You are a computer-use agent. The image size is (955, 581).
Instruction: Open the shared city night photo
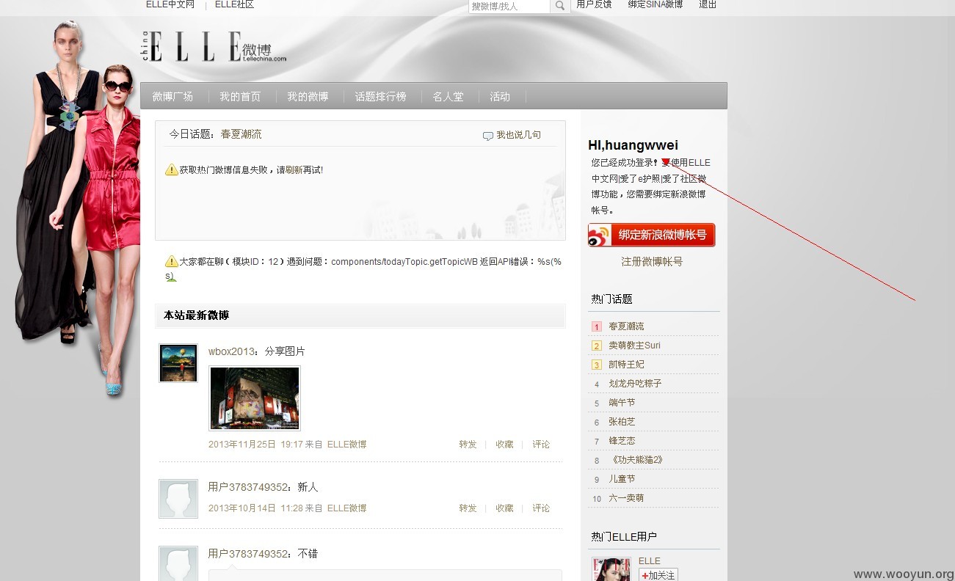click(255, 398)
